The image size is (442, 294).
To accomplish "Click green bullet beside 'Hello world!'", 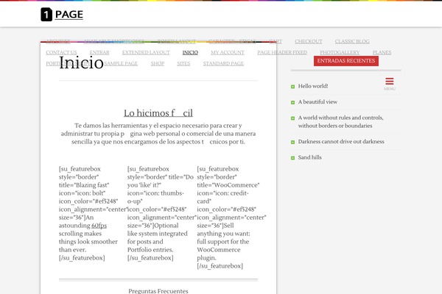I will tap(292, 87).
